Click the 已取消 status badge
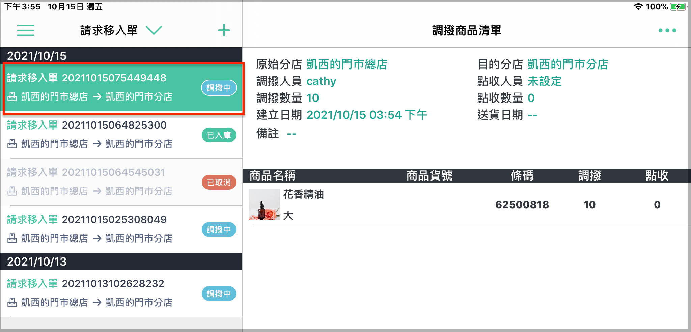691x332 pixels. [x=219, y=182]
